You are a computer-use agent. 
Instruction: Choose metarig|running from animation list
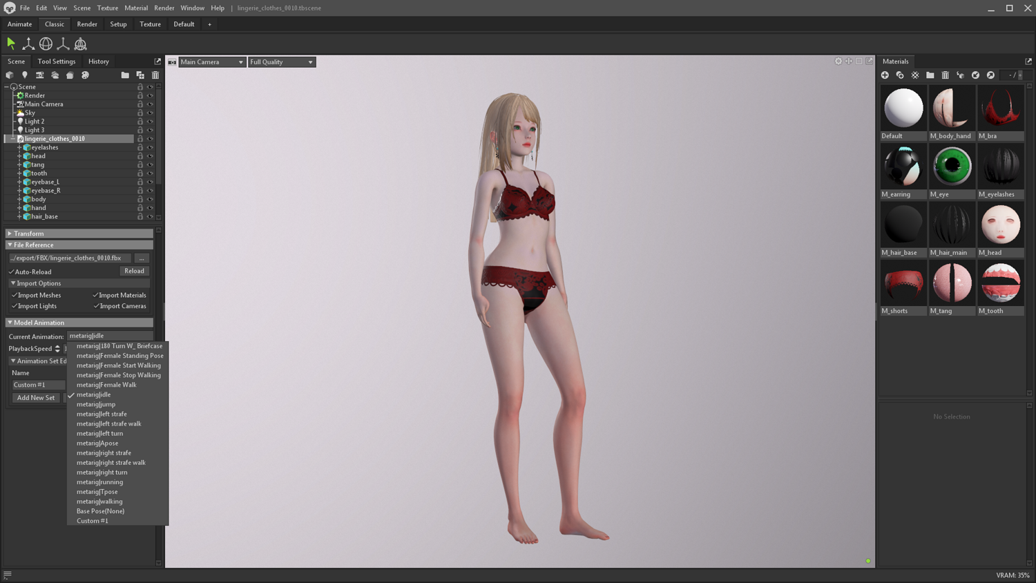[x=100, y=482]
